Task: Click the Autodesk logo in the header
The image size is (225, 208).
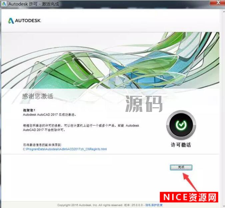Action: (x=24, y=21)
